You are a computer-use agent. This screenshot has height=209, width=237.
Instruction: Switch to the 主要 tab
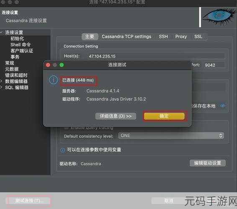pos(90,36)
